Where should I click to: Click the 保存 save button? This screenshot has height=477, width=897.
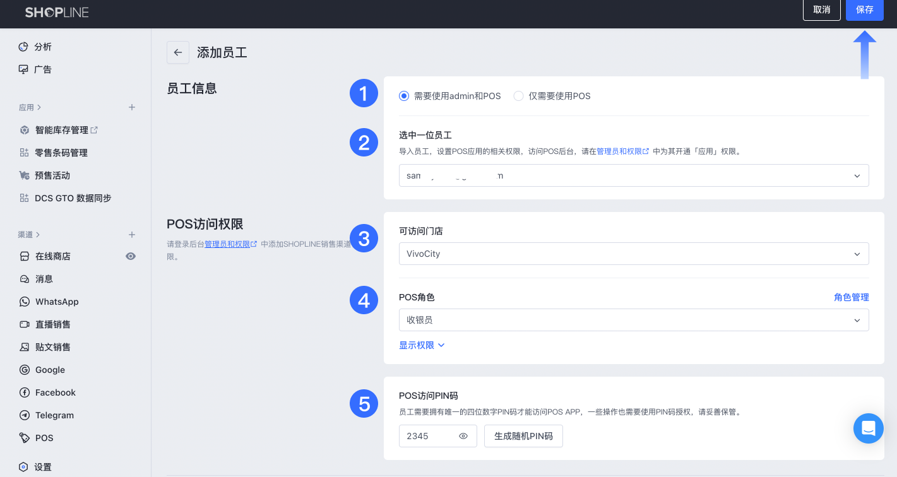(x=865, y=9)
